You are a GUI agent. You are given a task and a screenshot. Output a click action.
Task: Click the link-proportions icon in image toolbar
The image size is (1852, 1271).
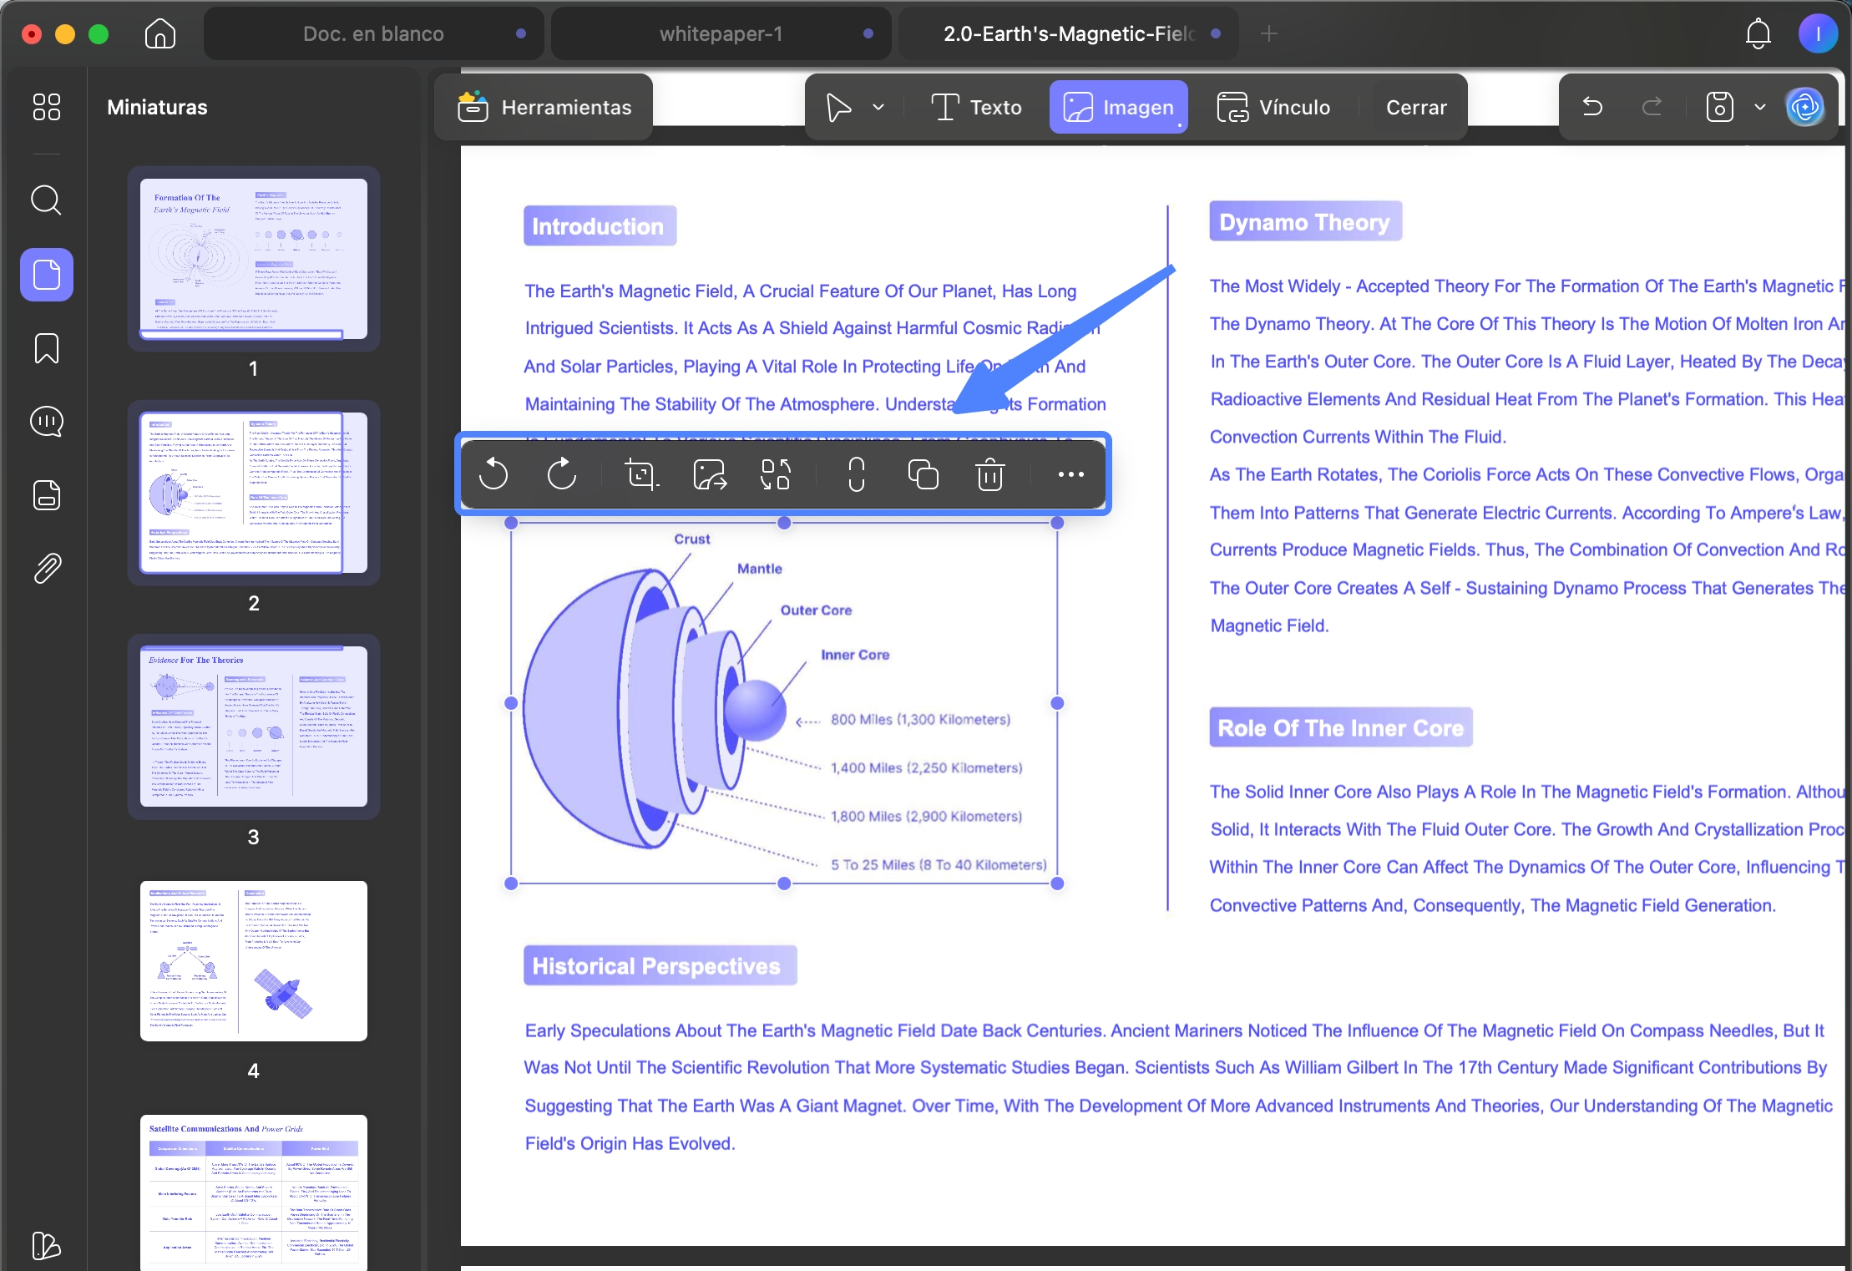point(857,474)
